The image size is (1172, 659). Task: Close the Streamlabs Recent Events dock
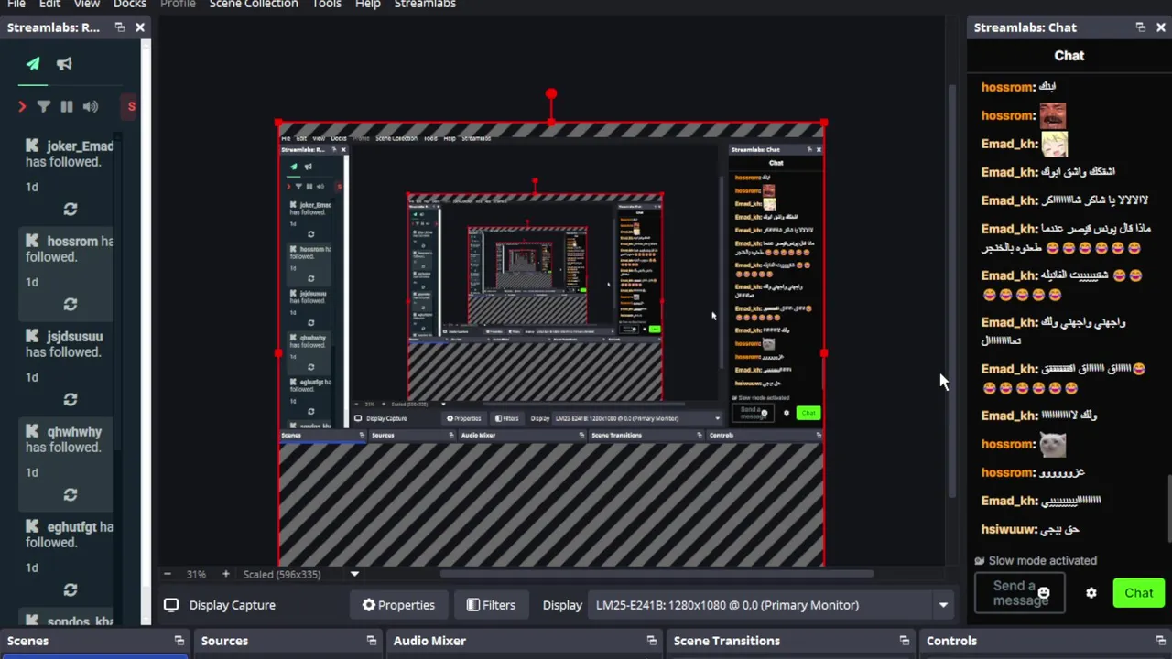click(140, 27)
